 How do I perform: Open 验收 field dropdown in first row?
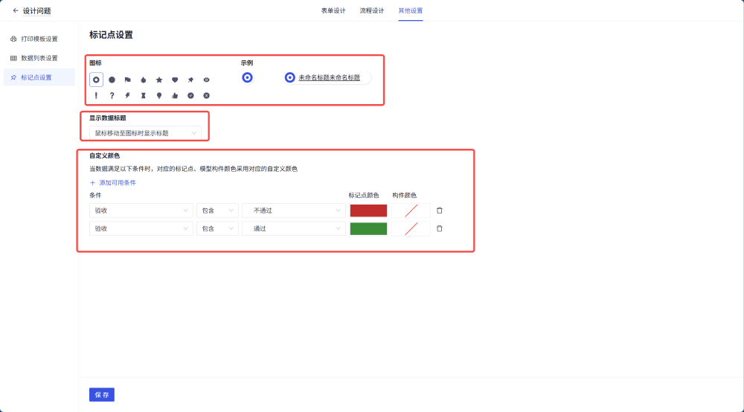point(141,210)
